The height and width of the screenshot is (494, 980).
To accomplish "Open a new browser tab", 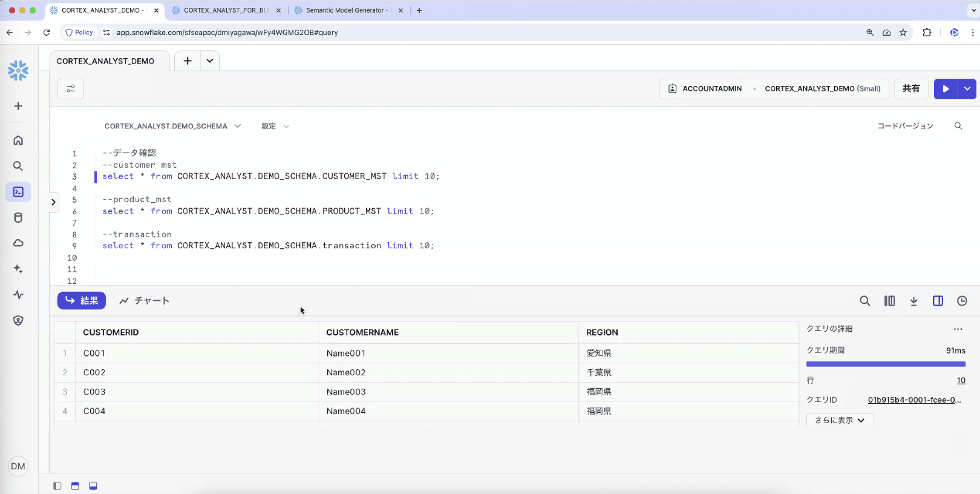I will 419,10.
